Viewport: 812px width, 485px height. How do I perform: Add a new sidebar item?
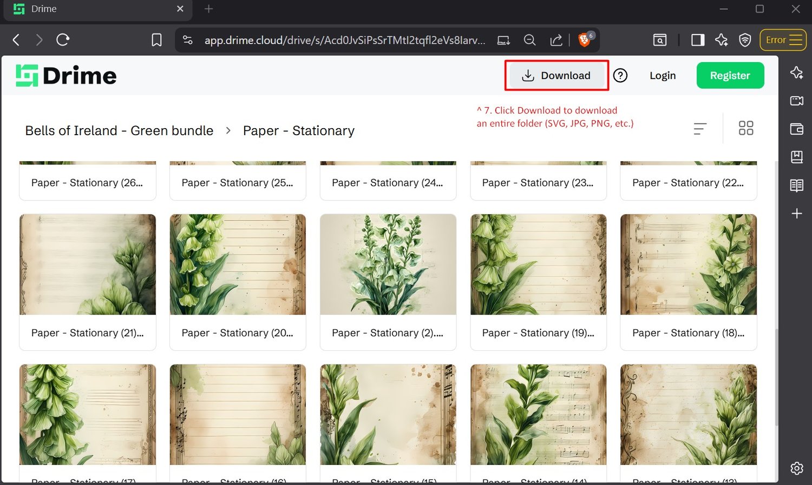click(x=796, y=214)
